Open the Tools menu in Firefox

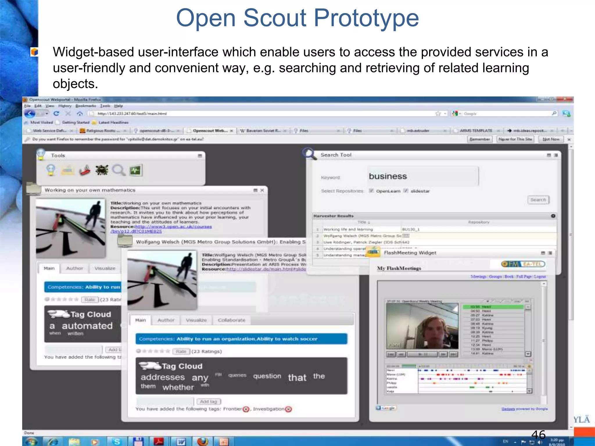point(105,106)
